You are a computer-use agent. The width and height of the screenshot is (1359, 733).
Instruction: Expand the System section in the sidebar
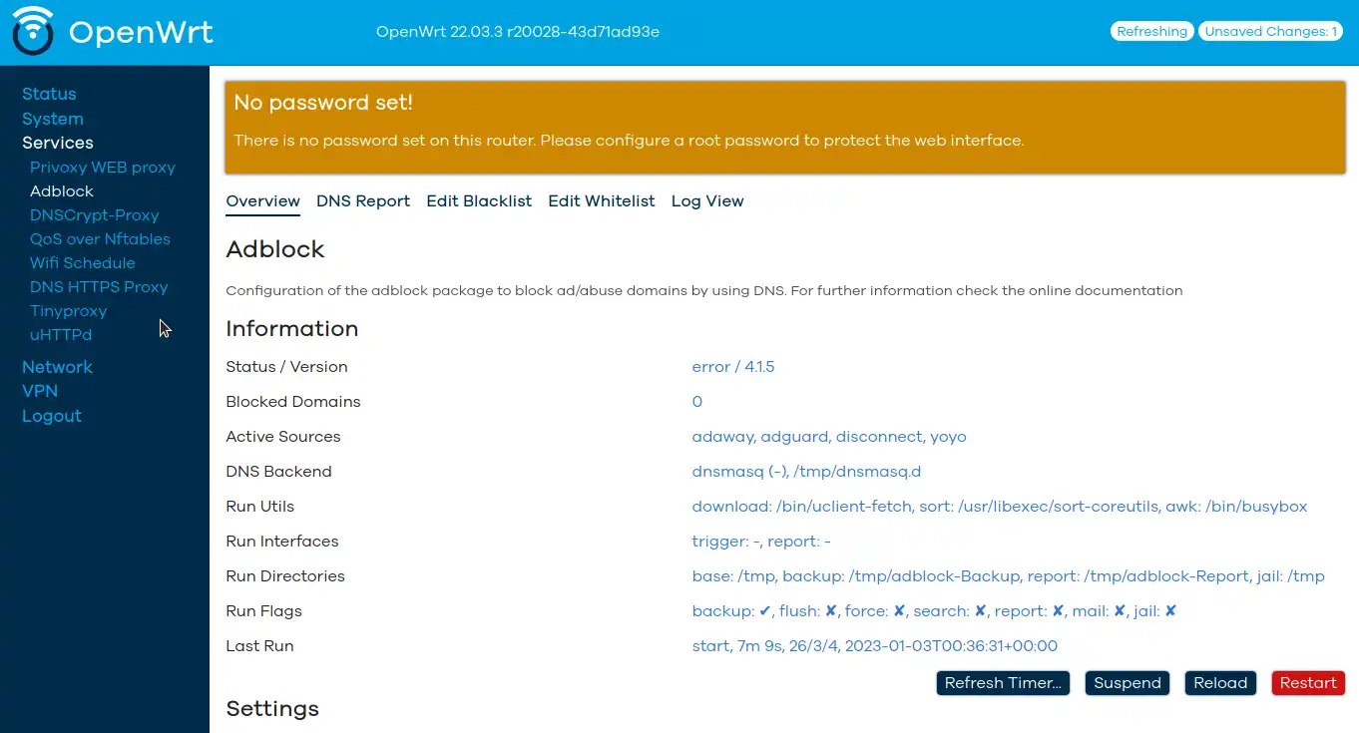coord(52,119)
